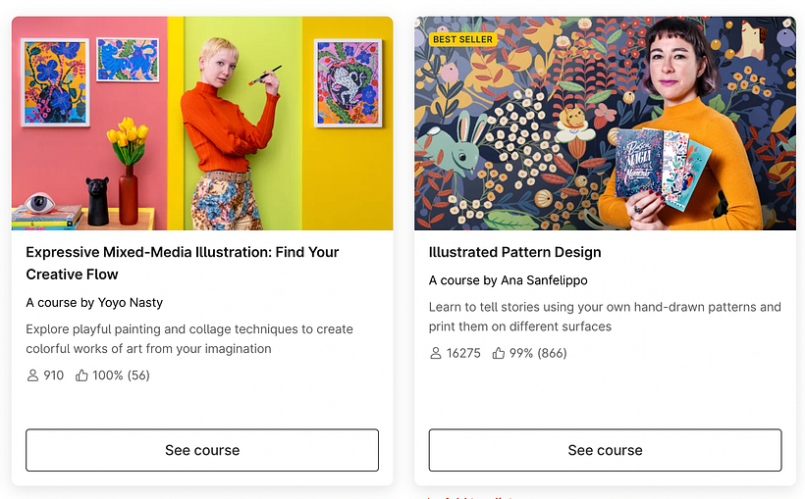Screen dimensions: 805x499
Task: Click the 100% (56) rating text
Action: [x=121, y=375]
